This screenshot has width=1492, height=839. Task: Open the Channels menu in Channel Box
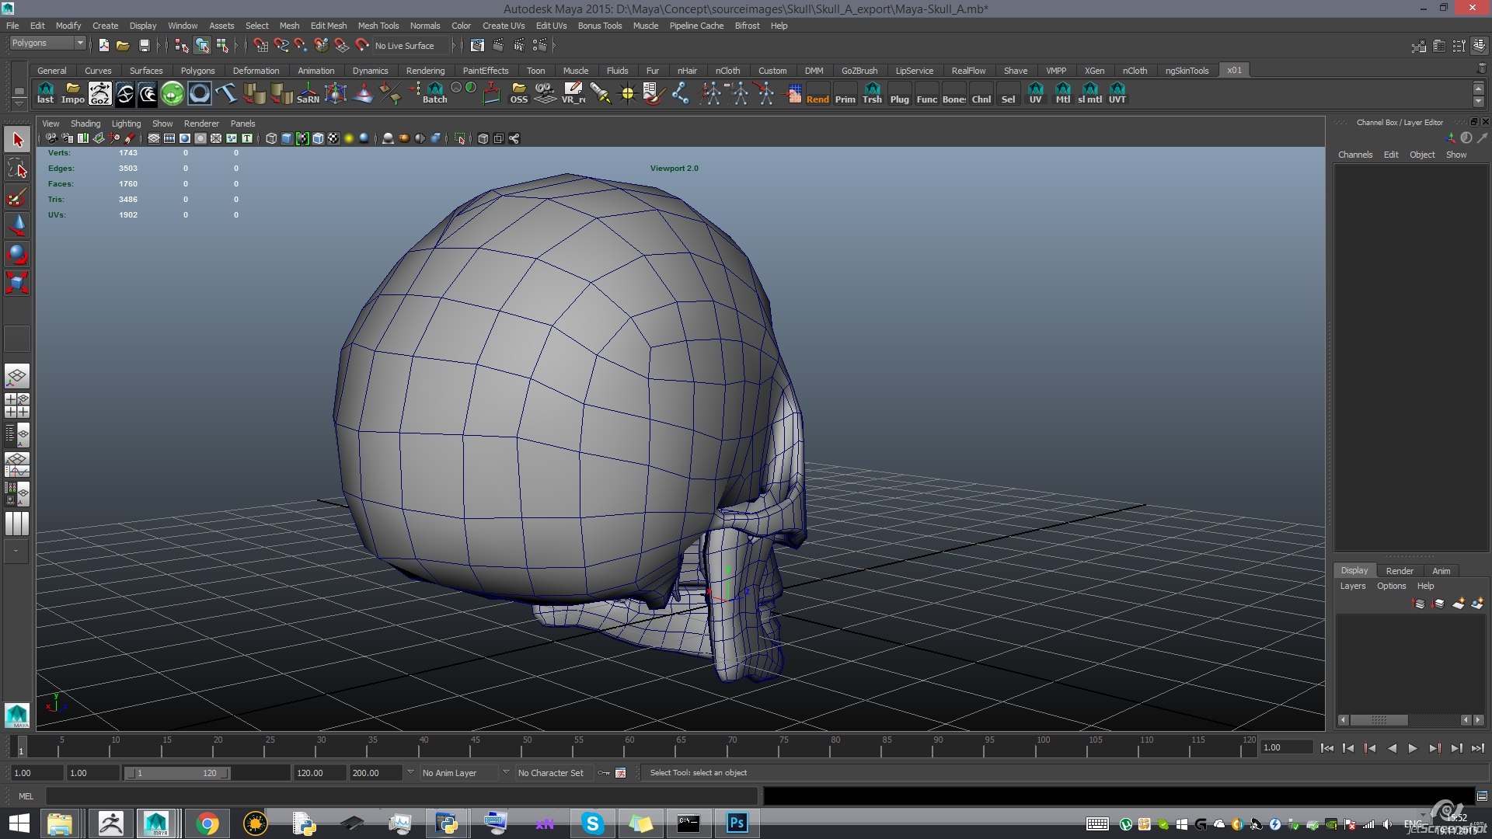pyautogui.click(x=1355, y=155)
